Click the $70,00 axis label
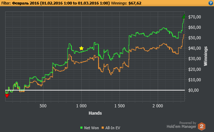The height and width of the screenshot is (132, 214). pyautogui.click(x=195, y=17)
